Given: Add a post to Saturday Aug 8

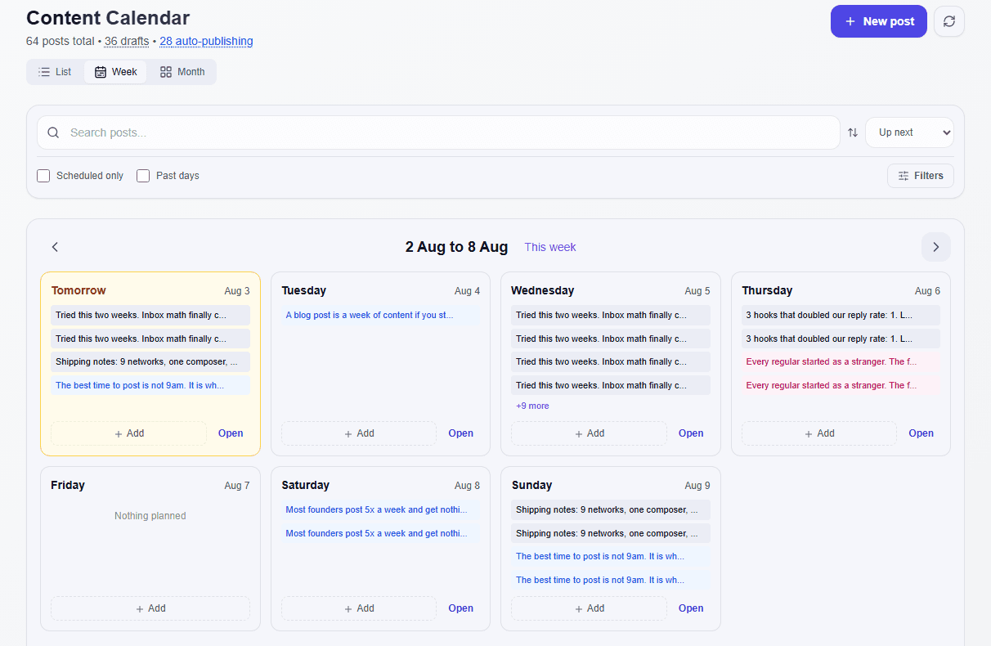Looking at the screenshot, I should coord(359,608).
